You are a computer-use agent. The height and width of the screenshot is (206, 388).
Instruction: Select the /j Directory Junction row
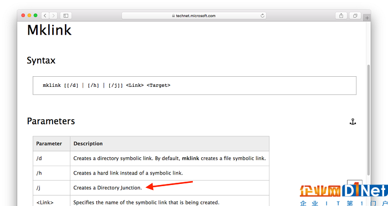pyautogui.click(x=151, y=188)
